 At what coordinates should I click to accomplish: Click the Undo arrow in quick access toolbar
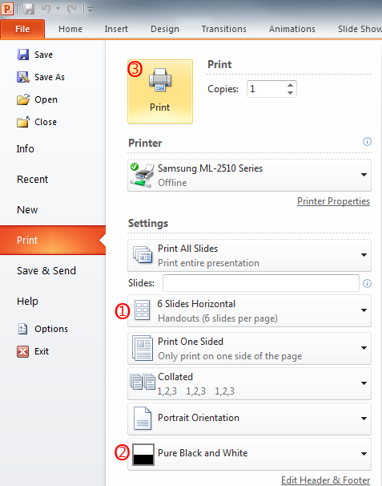point(46,9)
